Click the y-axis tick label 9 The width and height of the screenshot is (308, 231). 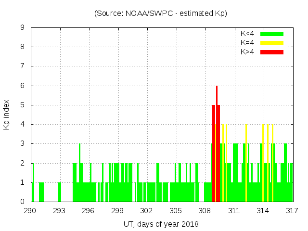tap(23, 28)
